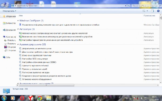162x101 pixels.
Task: Open Автоматическое воспроизведение компакт-дисков item
Action: coord(55,33)
